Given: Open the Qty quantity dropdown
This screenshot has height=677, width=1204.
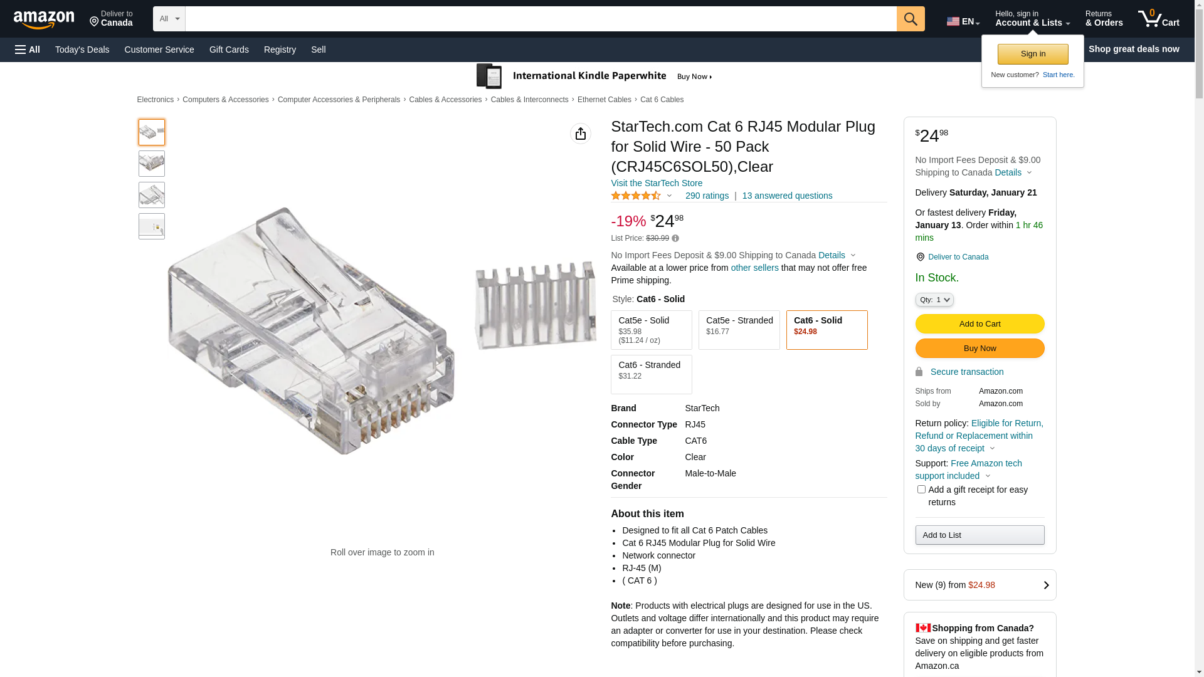Looking at the screenshot, I should (934, 300).
